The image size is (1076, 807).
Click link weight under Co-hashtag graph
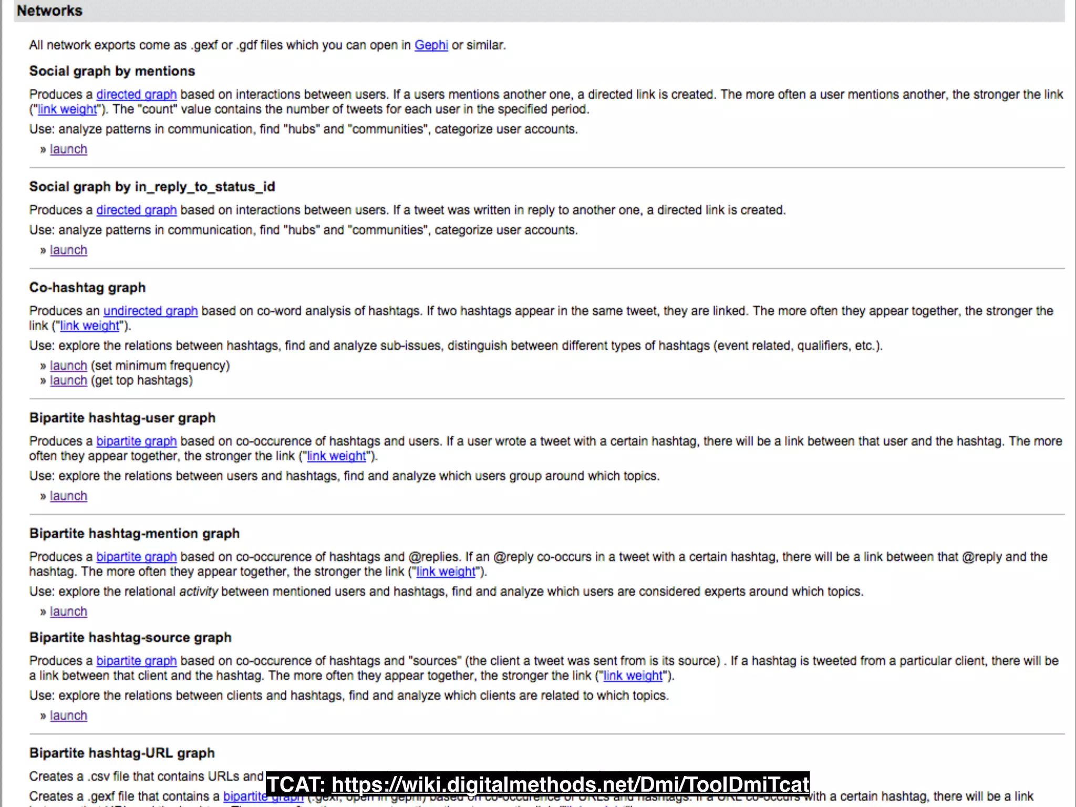pos(90,326)
